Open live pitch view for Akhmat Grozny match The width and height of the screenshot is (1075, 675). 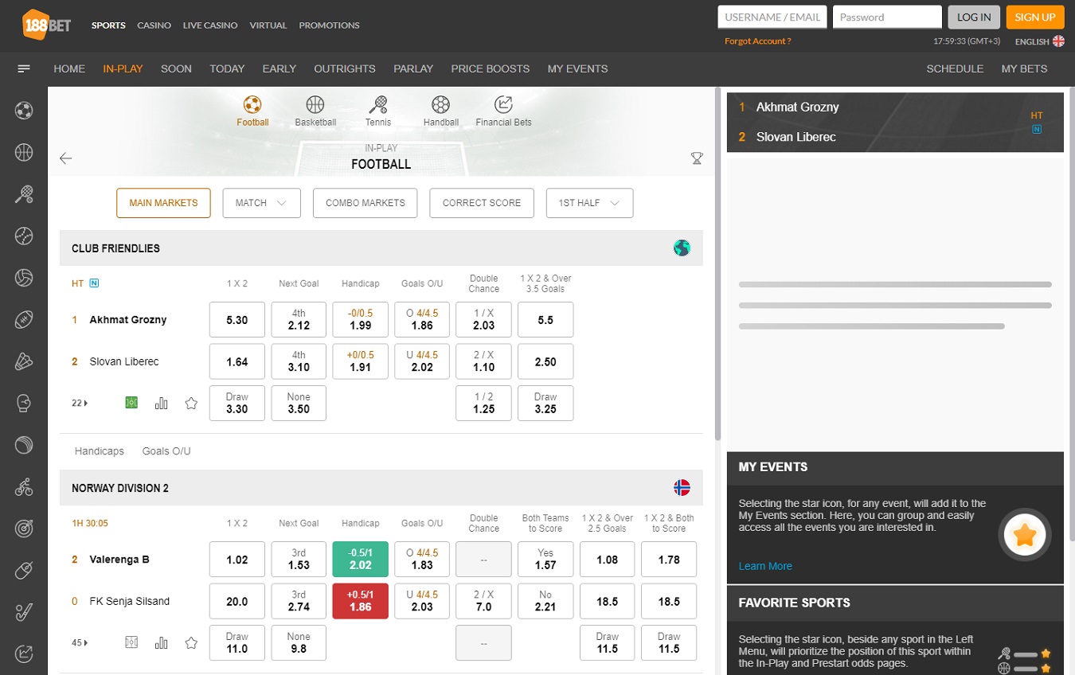tap(131, 403)
